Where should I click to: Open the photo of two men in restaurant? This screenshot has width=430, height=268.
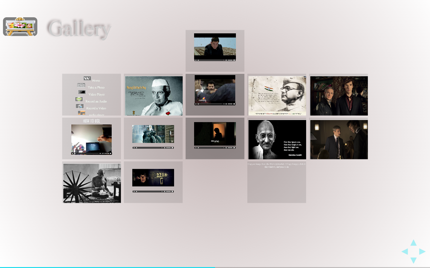click(339, 140)
